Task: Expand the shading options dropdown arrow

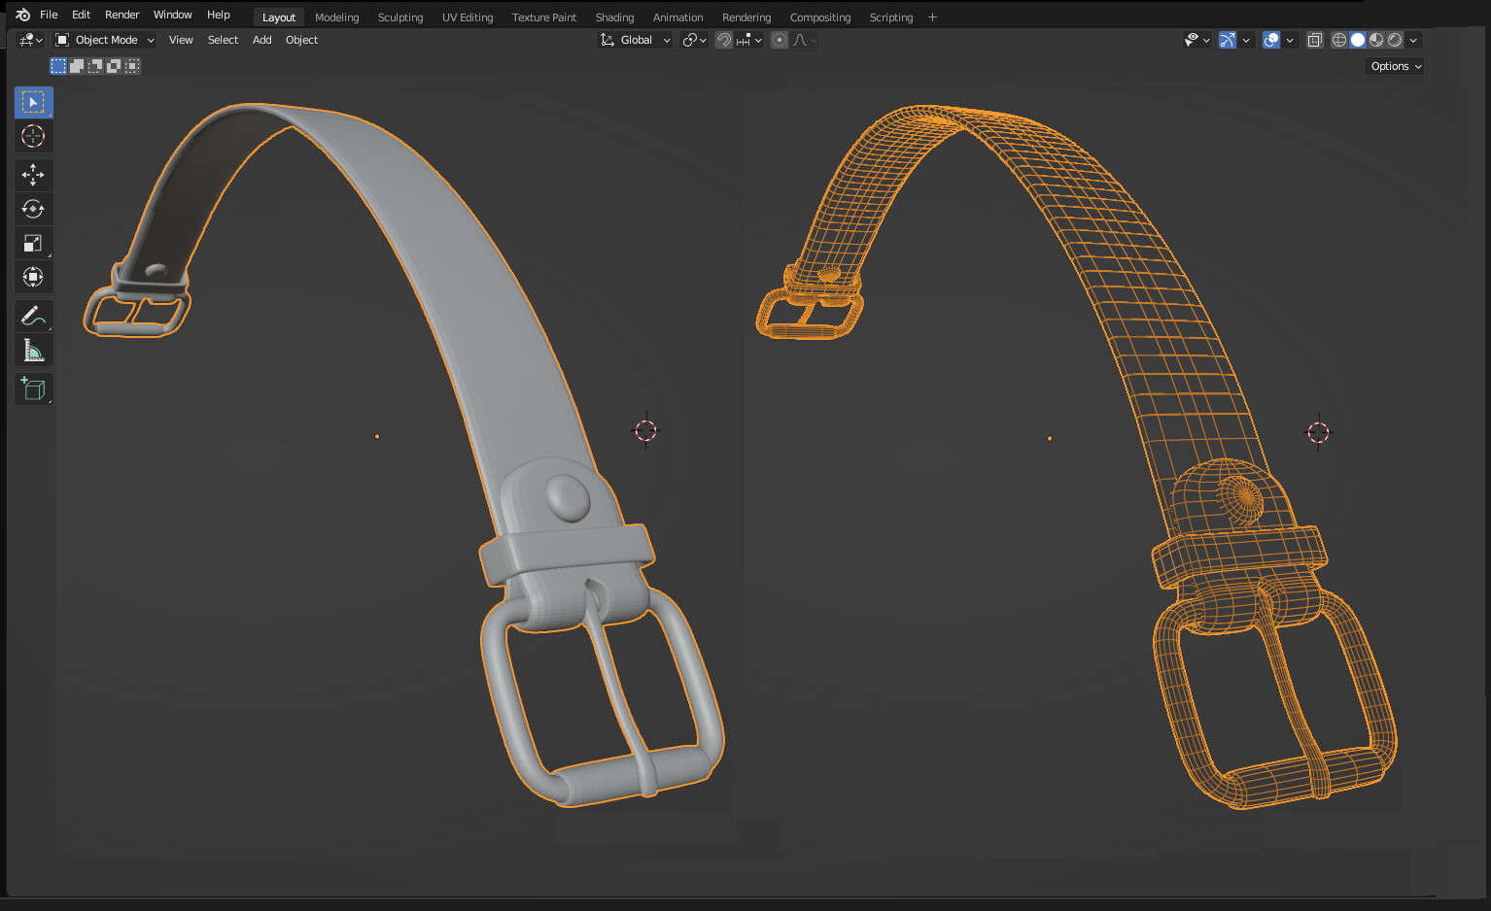Action: click(x=1413, y=40)
